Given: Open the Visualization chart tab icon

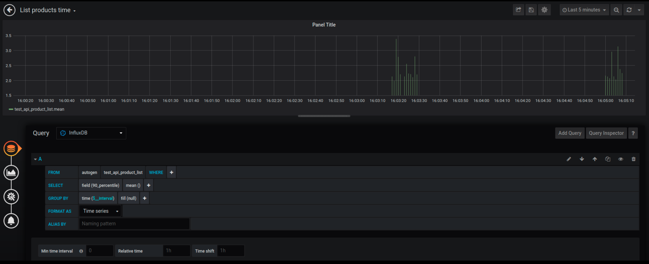Looking at the screenshot, I should (x=11, y=172).
